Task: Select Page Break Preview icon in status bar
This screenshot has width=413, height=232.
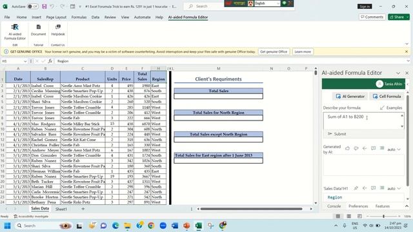Action: coord(359,217)
